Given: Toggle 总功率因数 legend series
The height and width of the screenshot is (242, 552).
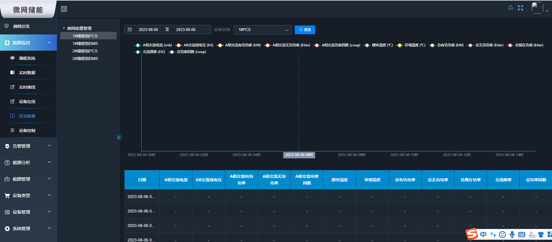Looking at the screenshot, I should (187, 52).
